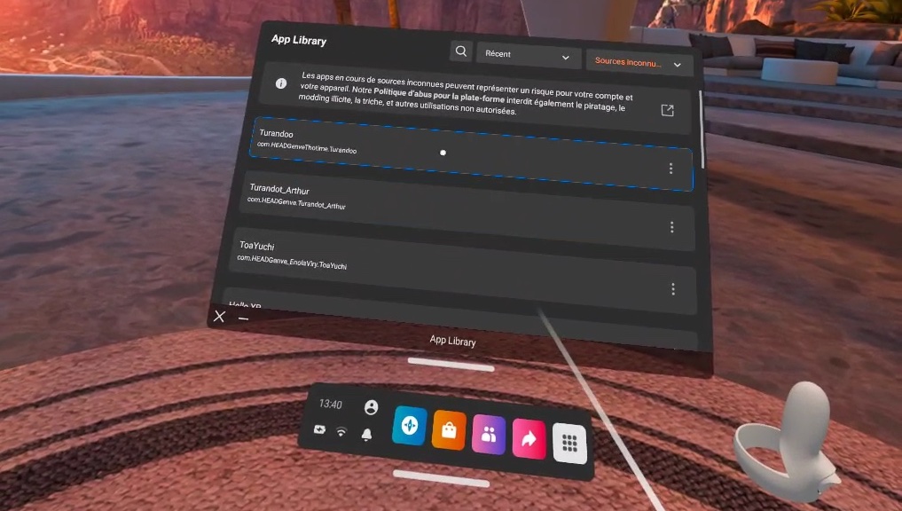Check the battery status icon in dock
The image size is (902, 511).
coord(319,429)
